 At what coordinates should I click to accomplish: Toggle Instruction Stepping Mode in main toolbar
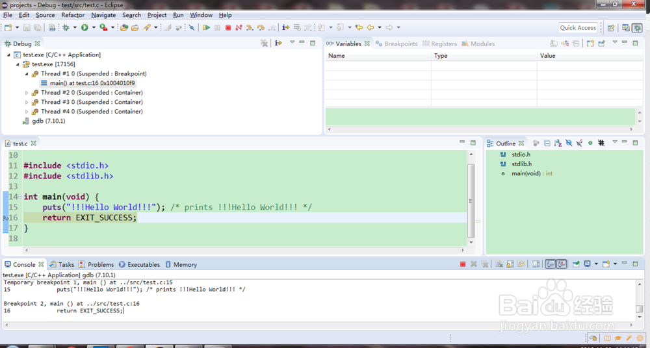click(285, 28)
